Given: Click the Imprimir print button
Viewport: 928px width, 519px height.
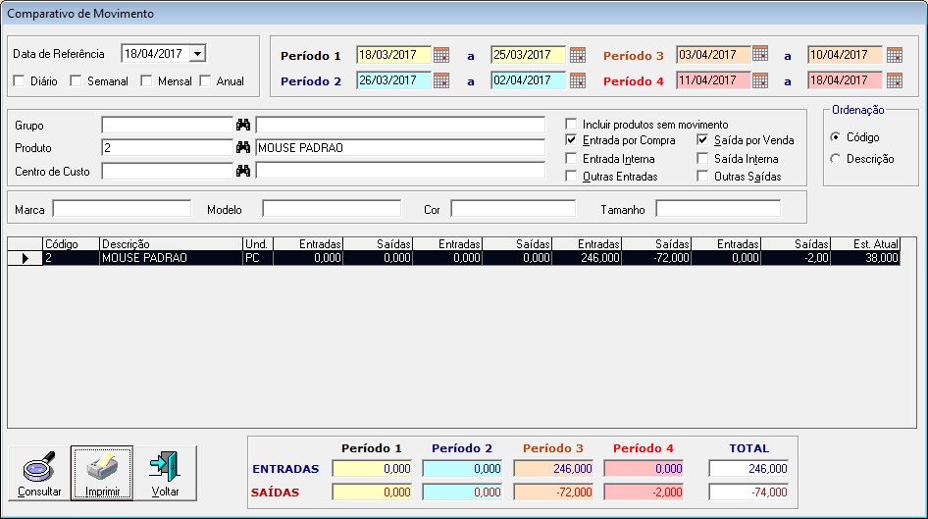Looking at the screenshot, I should pos(102,473).
